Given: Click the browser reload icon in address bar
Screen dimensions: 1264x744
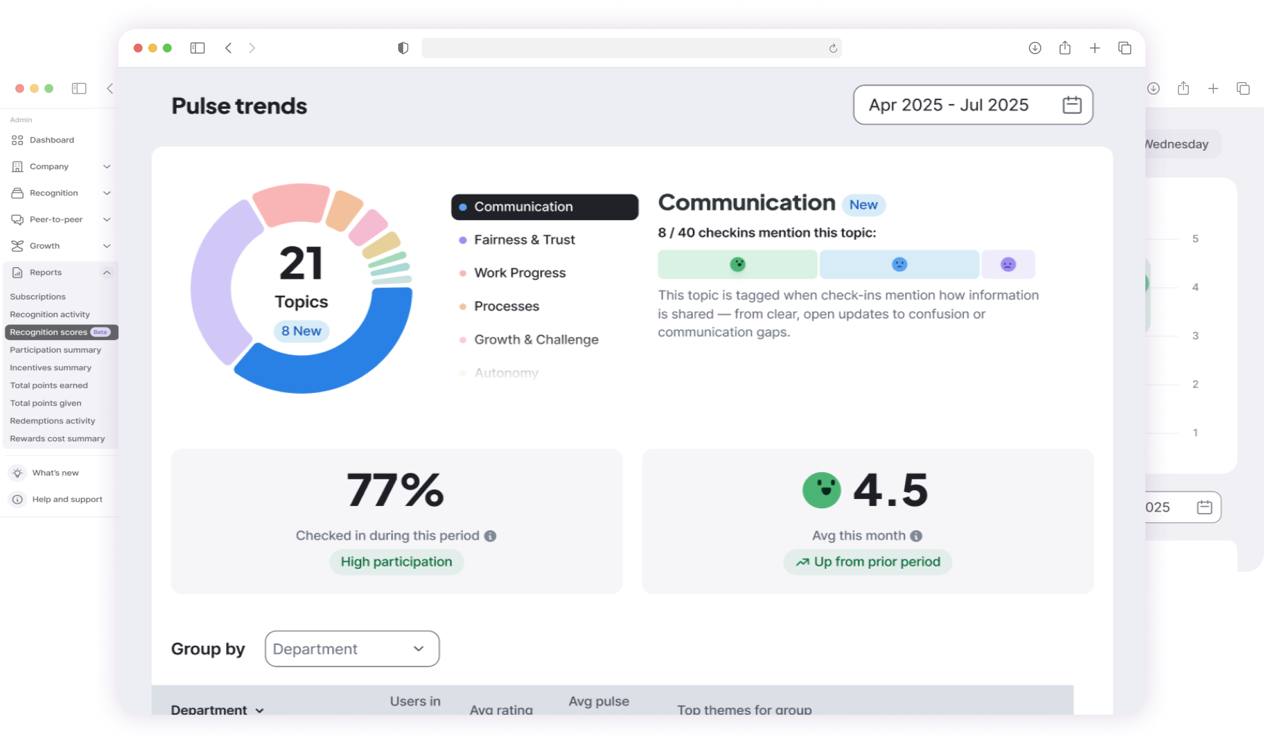Looking at the screenshot, I should (833, 48).
